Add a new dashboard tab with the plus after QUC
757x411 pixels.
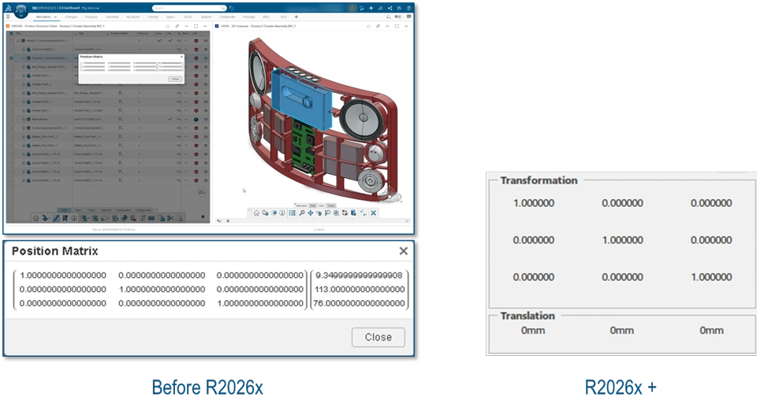click(296, 17)
